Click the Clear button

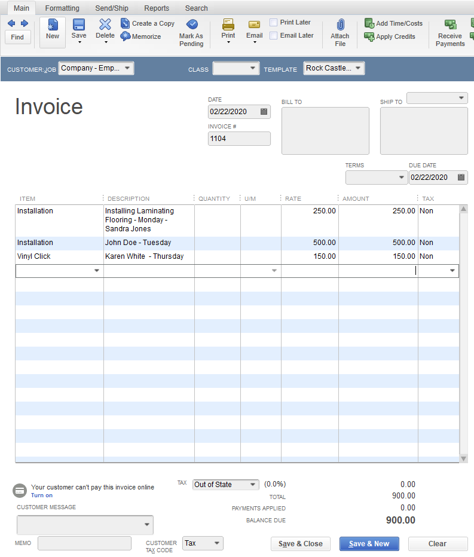438,544
